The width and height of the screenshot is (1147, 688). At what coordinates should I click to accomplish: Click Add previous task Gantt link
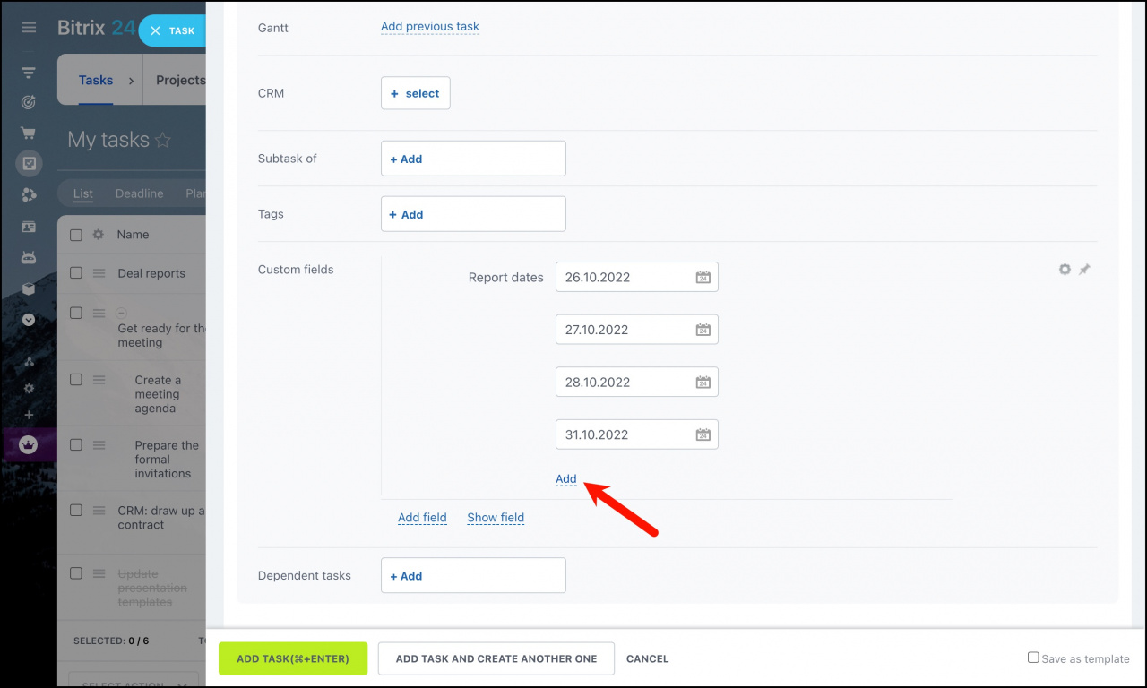[x=430, y=27]
